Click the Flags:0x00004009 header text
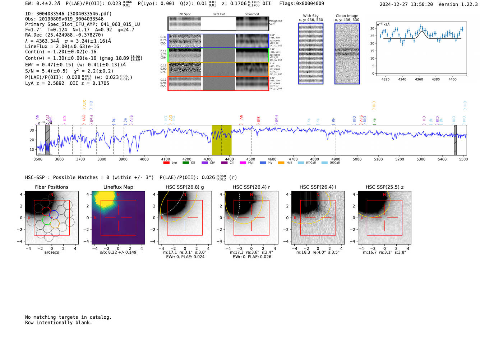The height and width of the screenshot is (342, 503). click(x=301, y=3)
